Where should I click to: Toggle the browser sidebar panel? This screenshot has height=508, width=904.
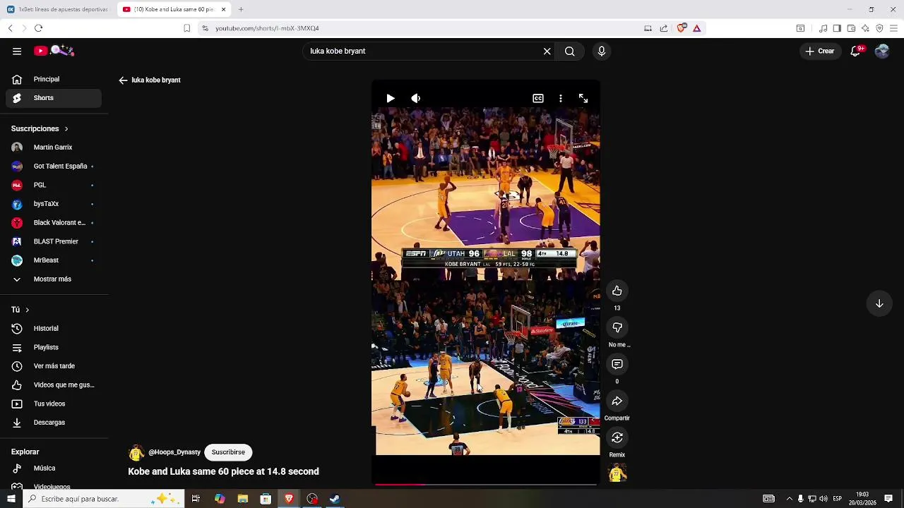837,28
